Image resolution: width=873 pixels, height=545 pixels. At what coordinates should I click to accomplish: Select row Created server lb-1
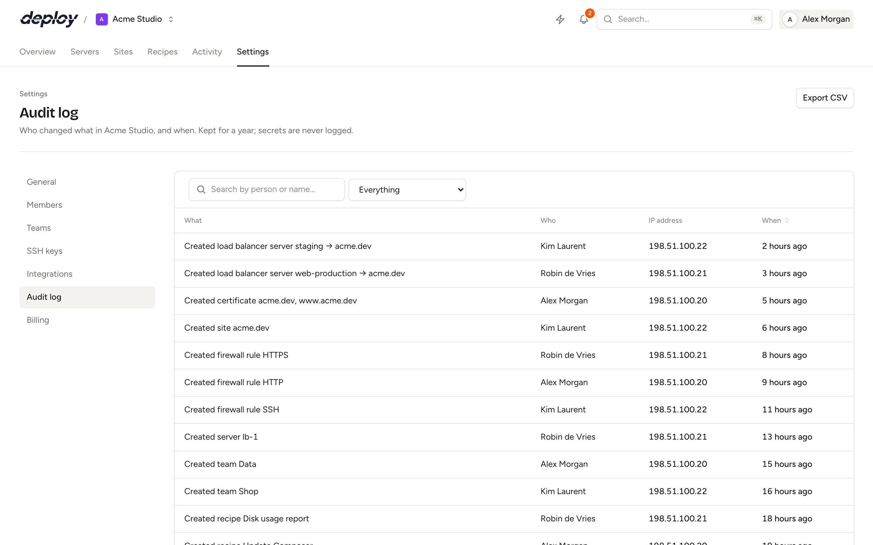[x=514, y=437]
